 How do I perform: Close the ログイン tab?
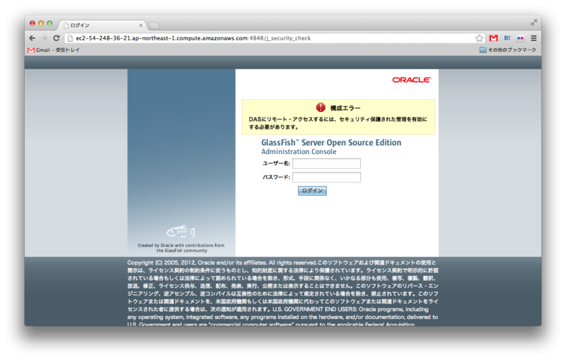pyautogui.click(x=140, y=25)
